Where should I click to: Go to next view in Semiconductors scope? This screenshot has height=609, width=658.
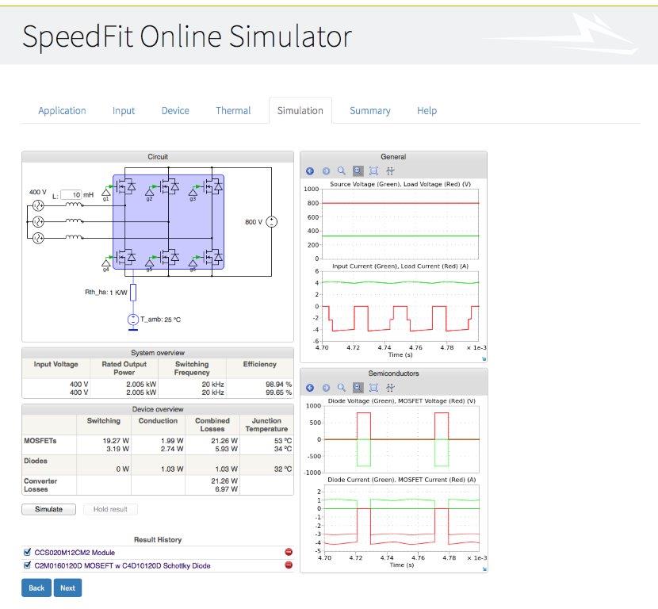pyautogui.click(x=326, y=388)
